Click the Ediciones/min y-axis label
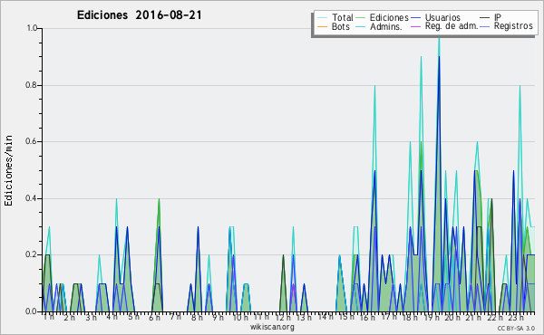The width and height of the screenshot is (544, 335). coord(8,170)
